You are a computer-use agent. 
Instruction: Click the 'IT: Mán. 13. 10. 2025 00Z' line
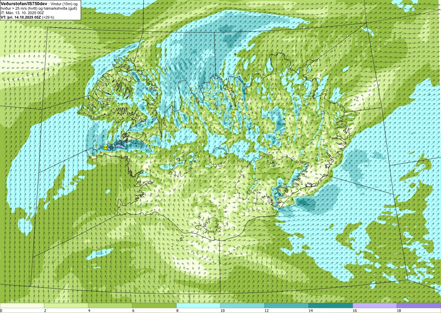pos(22,12)
